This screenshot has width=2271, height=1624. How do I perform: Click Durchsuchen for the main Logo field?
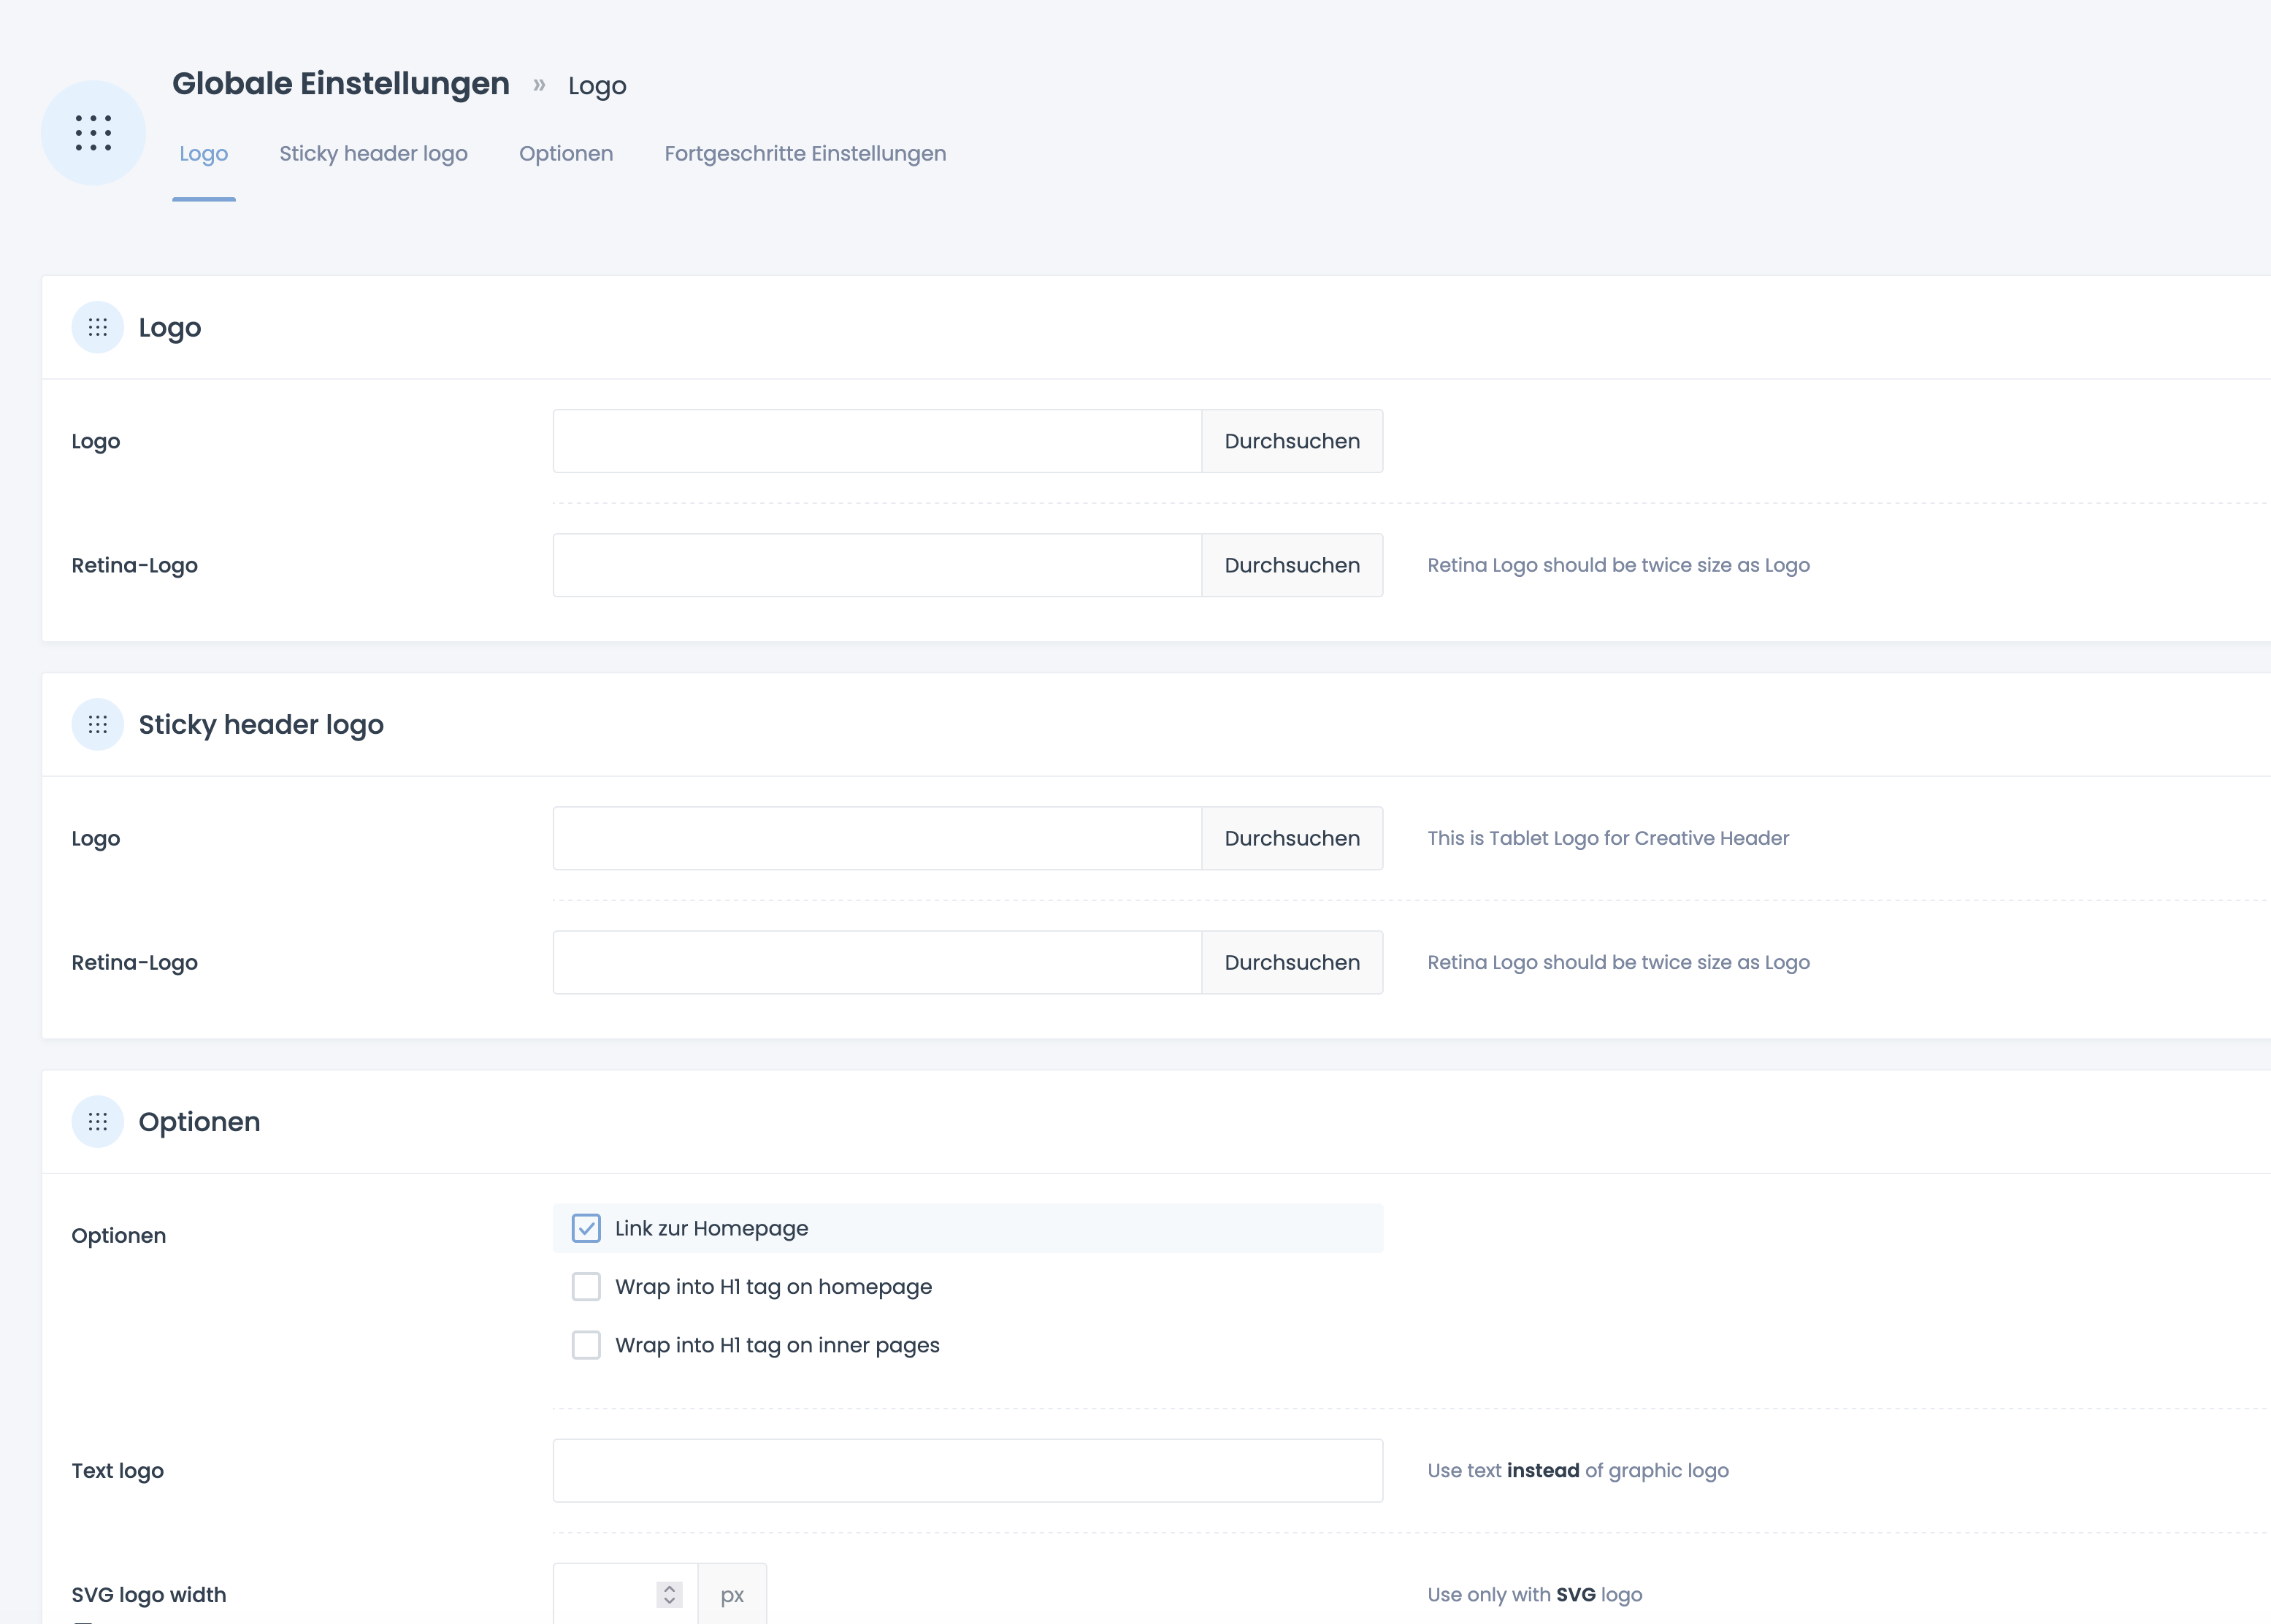point(1291,441)
